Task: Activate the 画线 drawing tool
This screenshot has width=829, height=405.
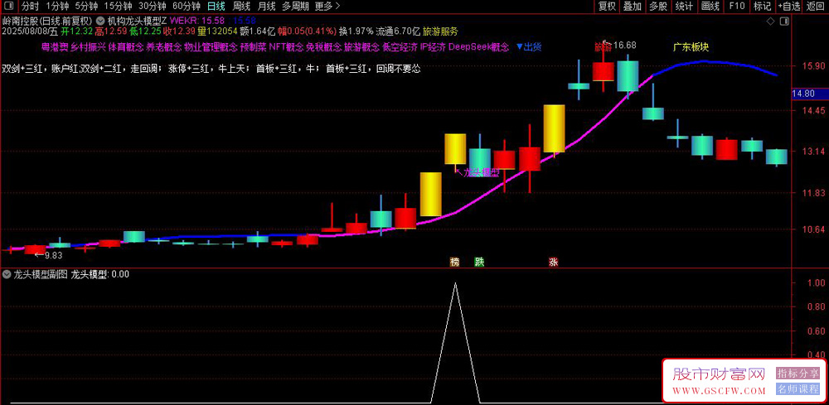Action: (710, 7)
